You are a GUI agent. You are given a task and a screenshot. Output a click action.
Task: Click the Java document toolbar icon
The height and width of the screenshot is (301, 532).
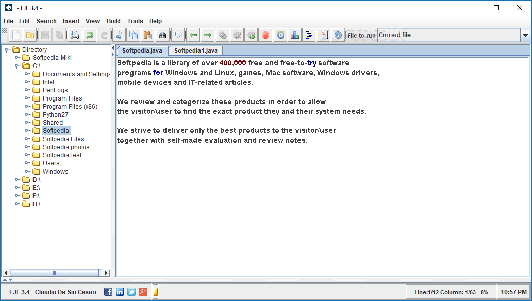tap(324, 35)
